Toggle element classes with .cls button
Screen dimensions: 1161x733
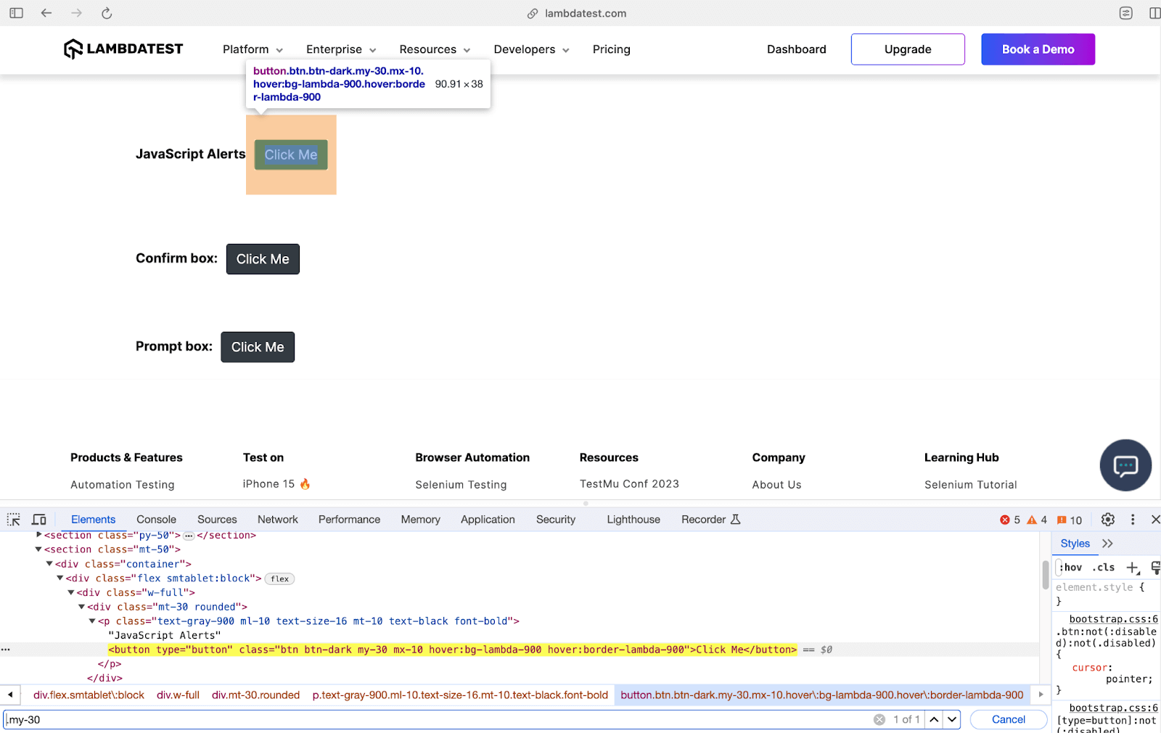tap(1104, 568)
